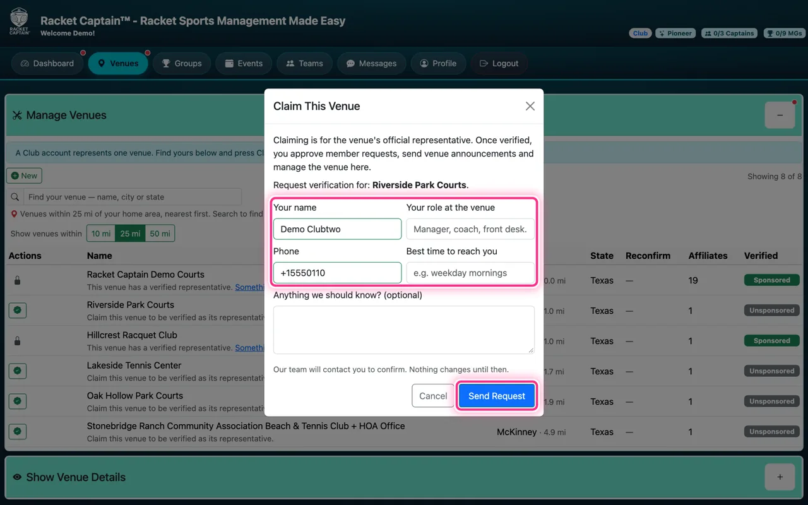Switch to the Groups tab
Image resolution: width=808 pixels, height=505 pixels.
pyautogui.click(x=182, y=63)
